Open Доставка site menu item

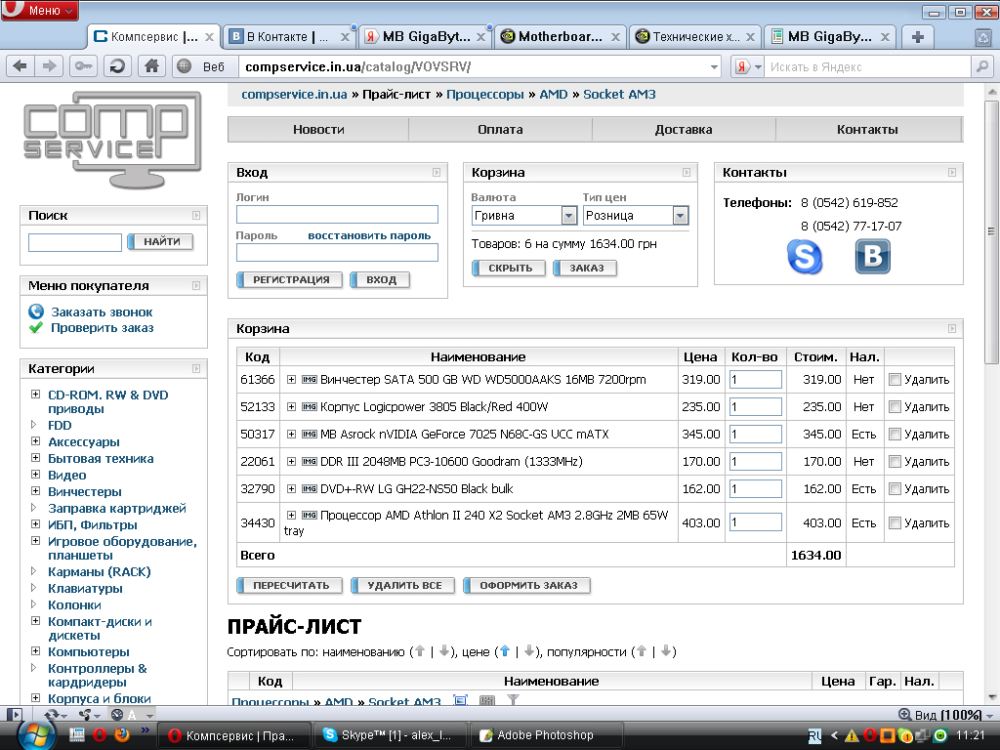tap(684, 130)
